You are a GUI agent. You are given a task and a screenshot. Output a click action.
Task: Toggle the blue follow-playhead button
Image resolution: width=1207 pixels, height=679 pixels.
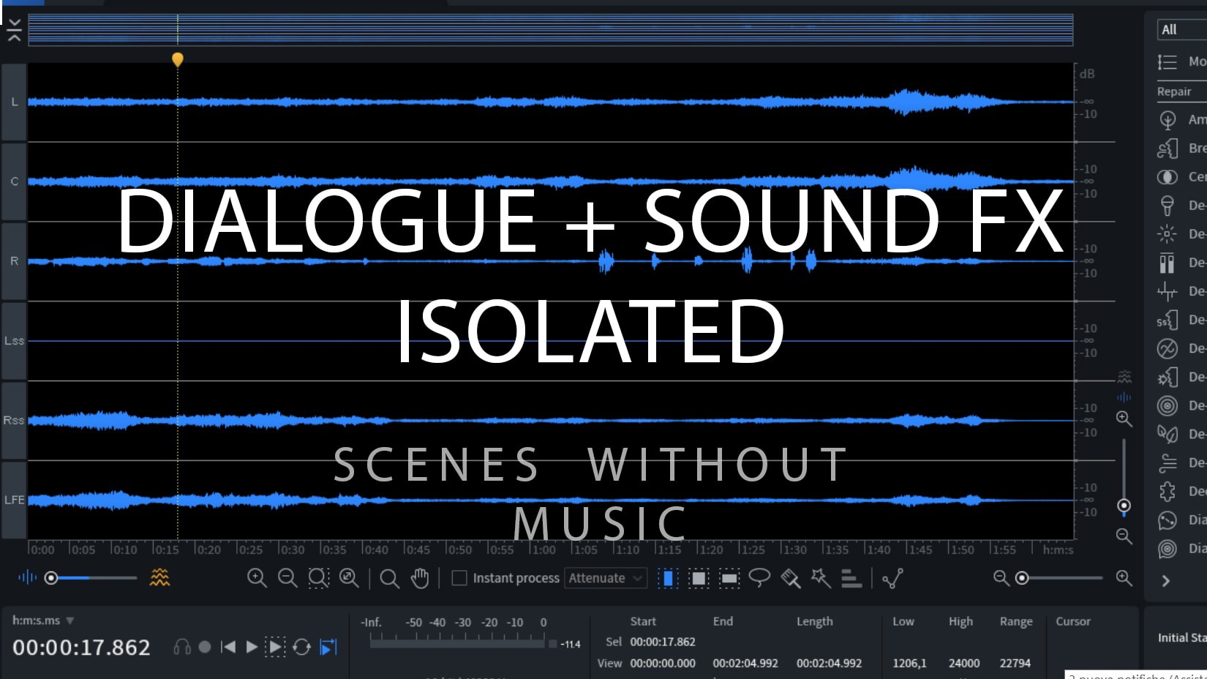coord(328,647)
